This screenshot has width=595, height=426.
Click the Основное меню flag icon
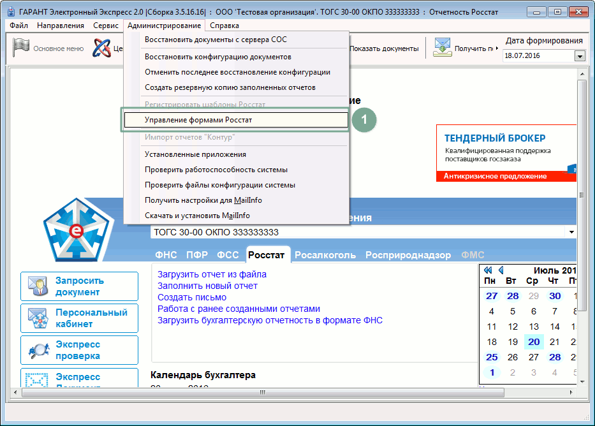point(21,48)
